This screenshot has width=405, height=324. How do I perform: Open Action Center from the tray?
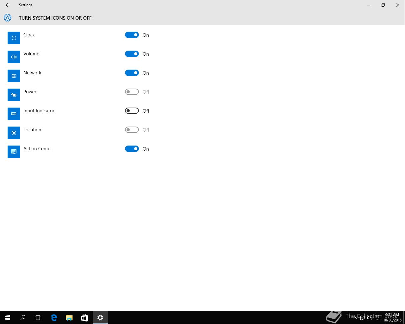point(377,318)
